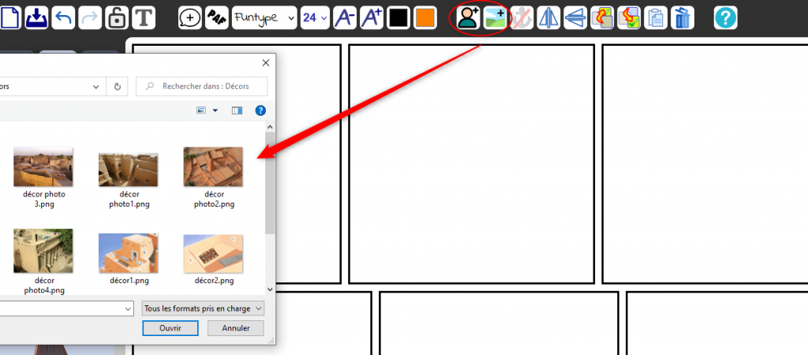
Task: Click the Annuler button
Action: [x=236, y=327]
